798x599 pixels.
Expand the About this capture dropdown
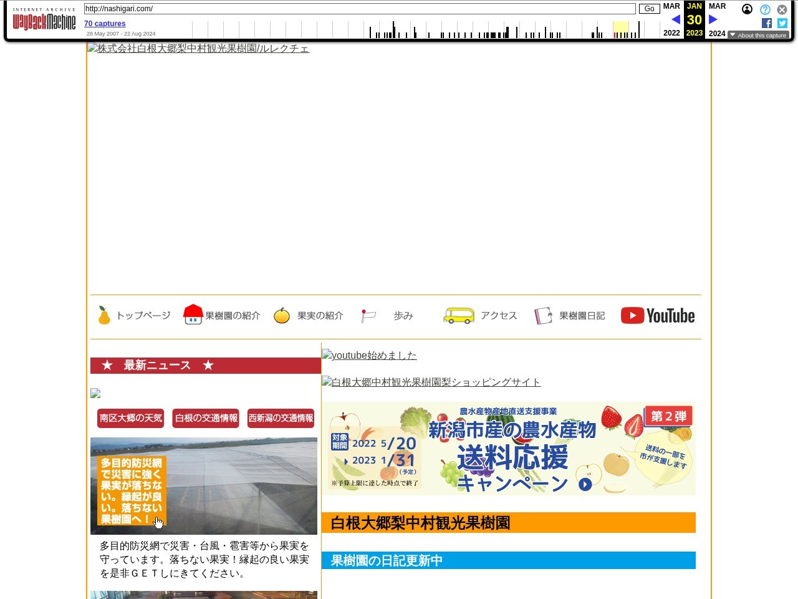[758, 36]
